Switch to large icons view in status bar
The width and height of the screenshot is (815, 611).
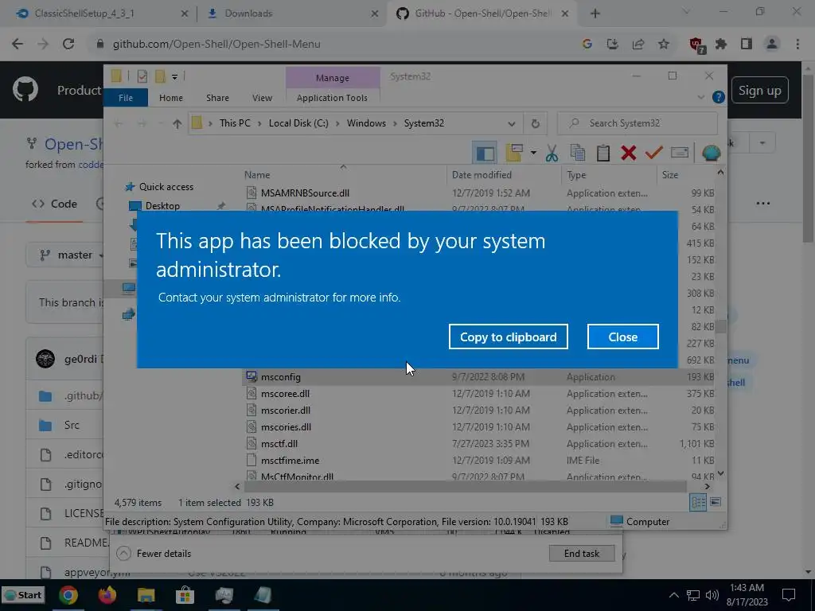pos(716,502)
